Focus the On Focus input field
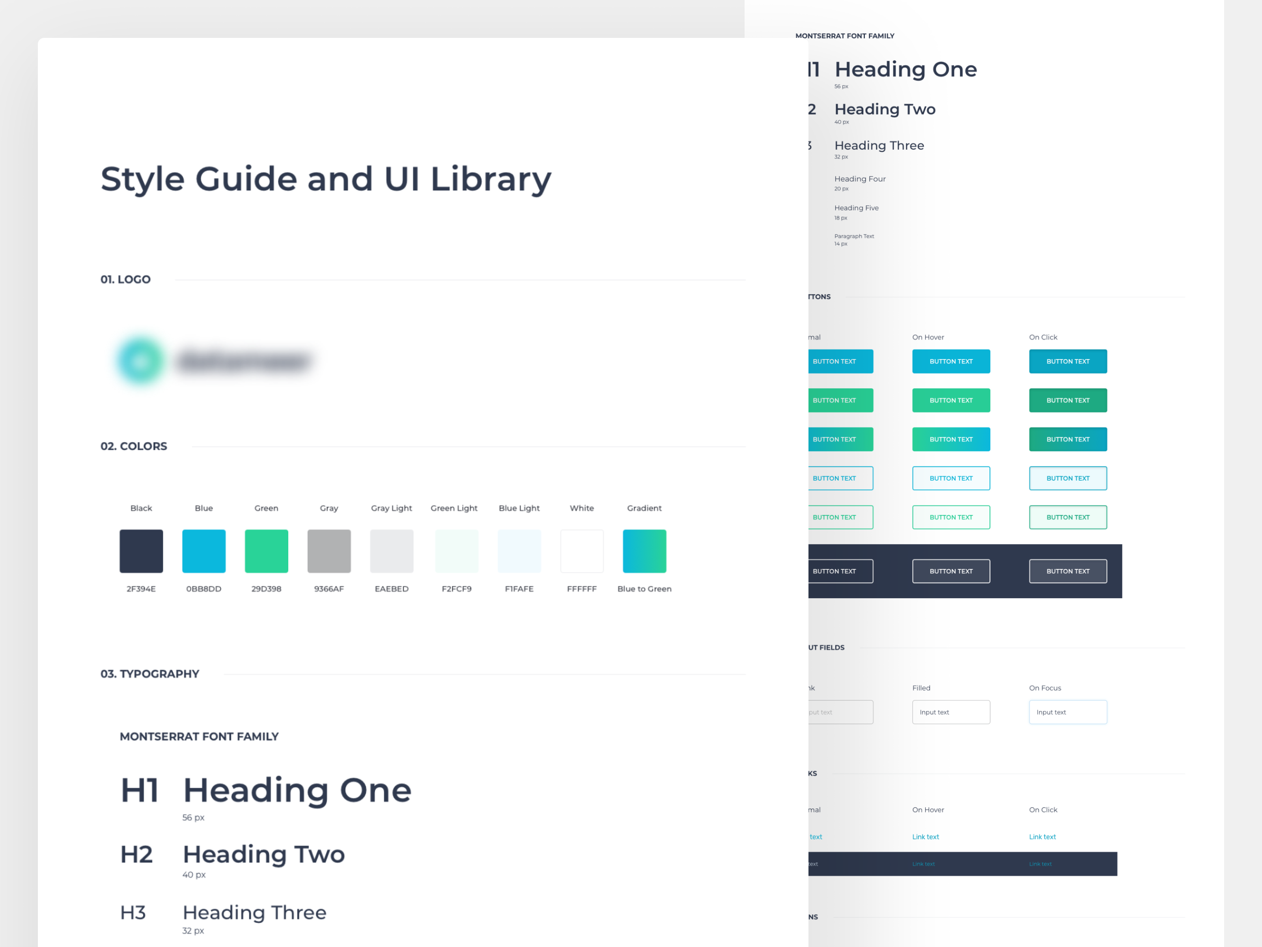 pos(1068,712)
